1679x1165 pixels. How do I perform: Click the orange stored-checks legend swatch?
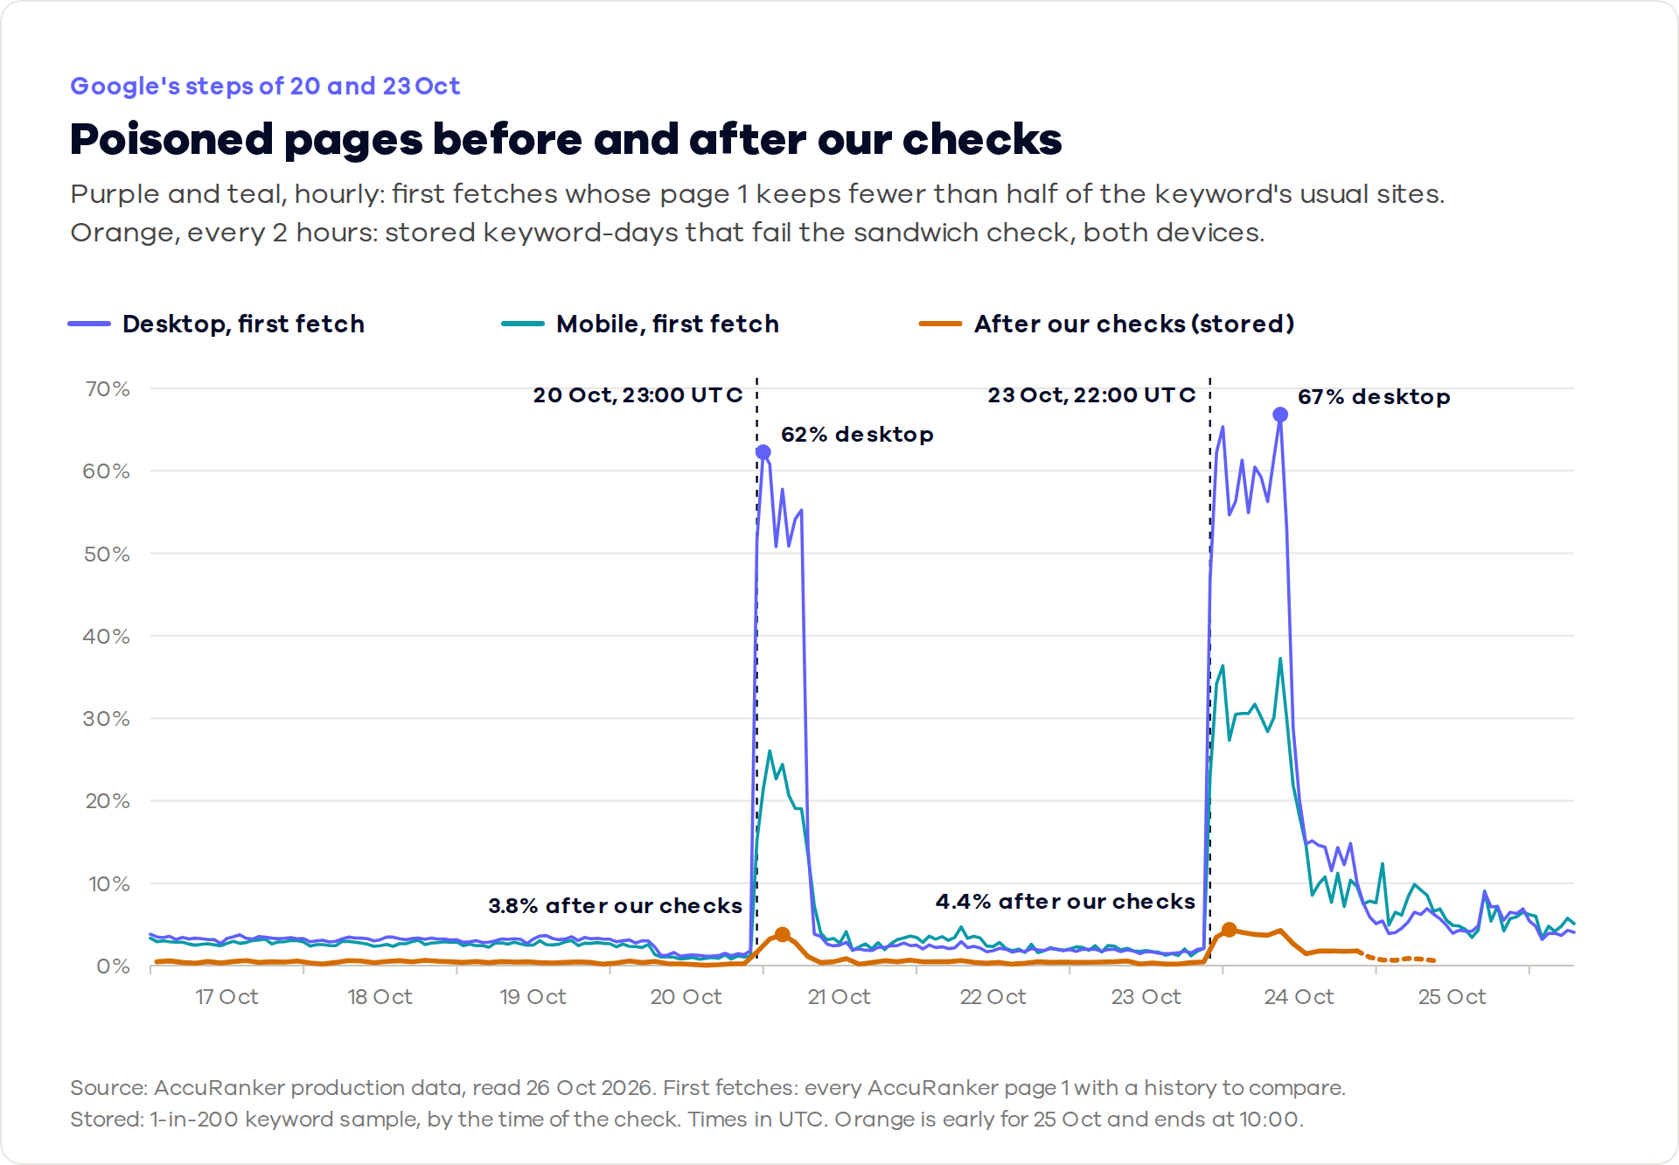(941, 324)
